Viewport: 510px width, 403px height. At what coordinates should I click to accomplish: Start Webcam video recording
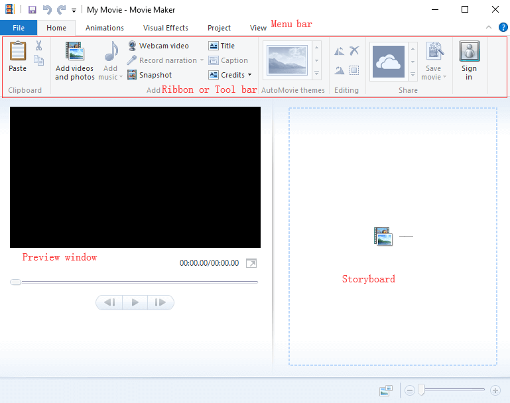click(x=158, y=46)
